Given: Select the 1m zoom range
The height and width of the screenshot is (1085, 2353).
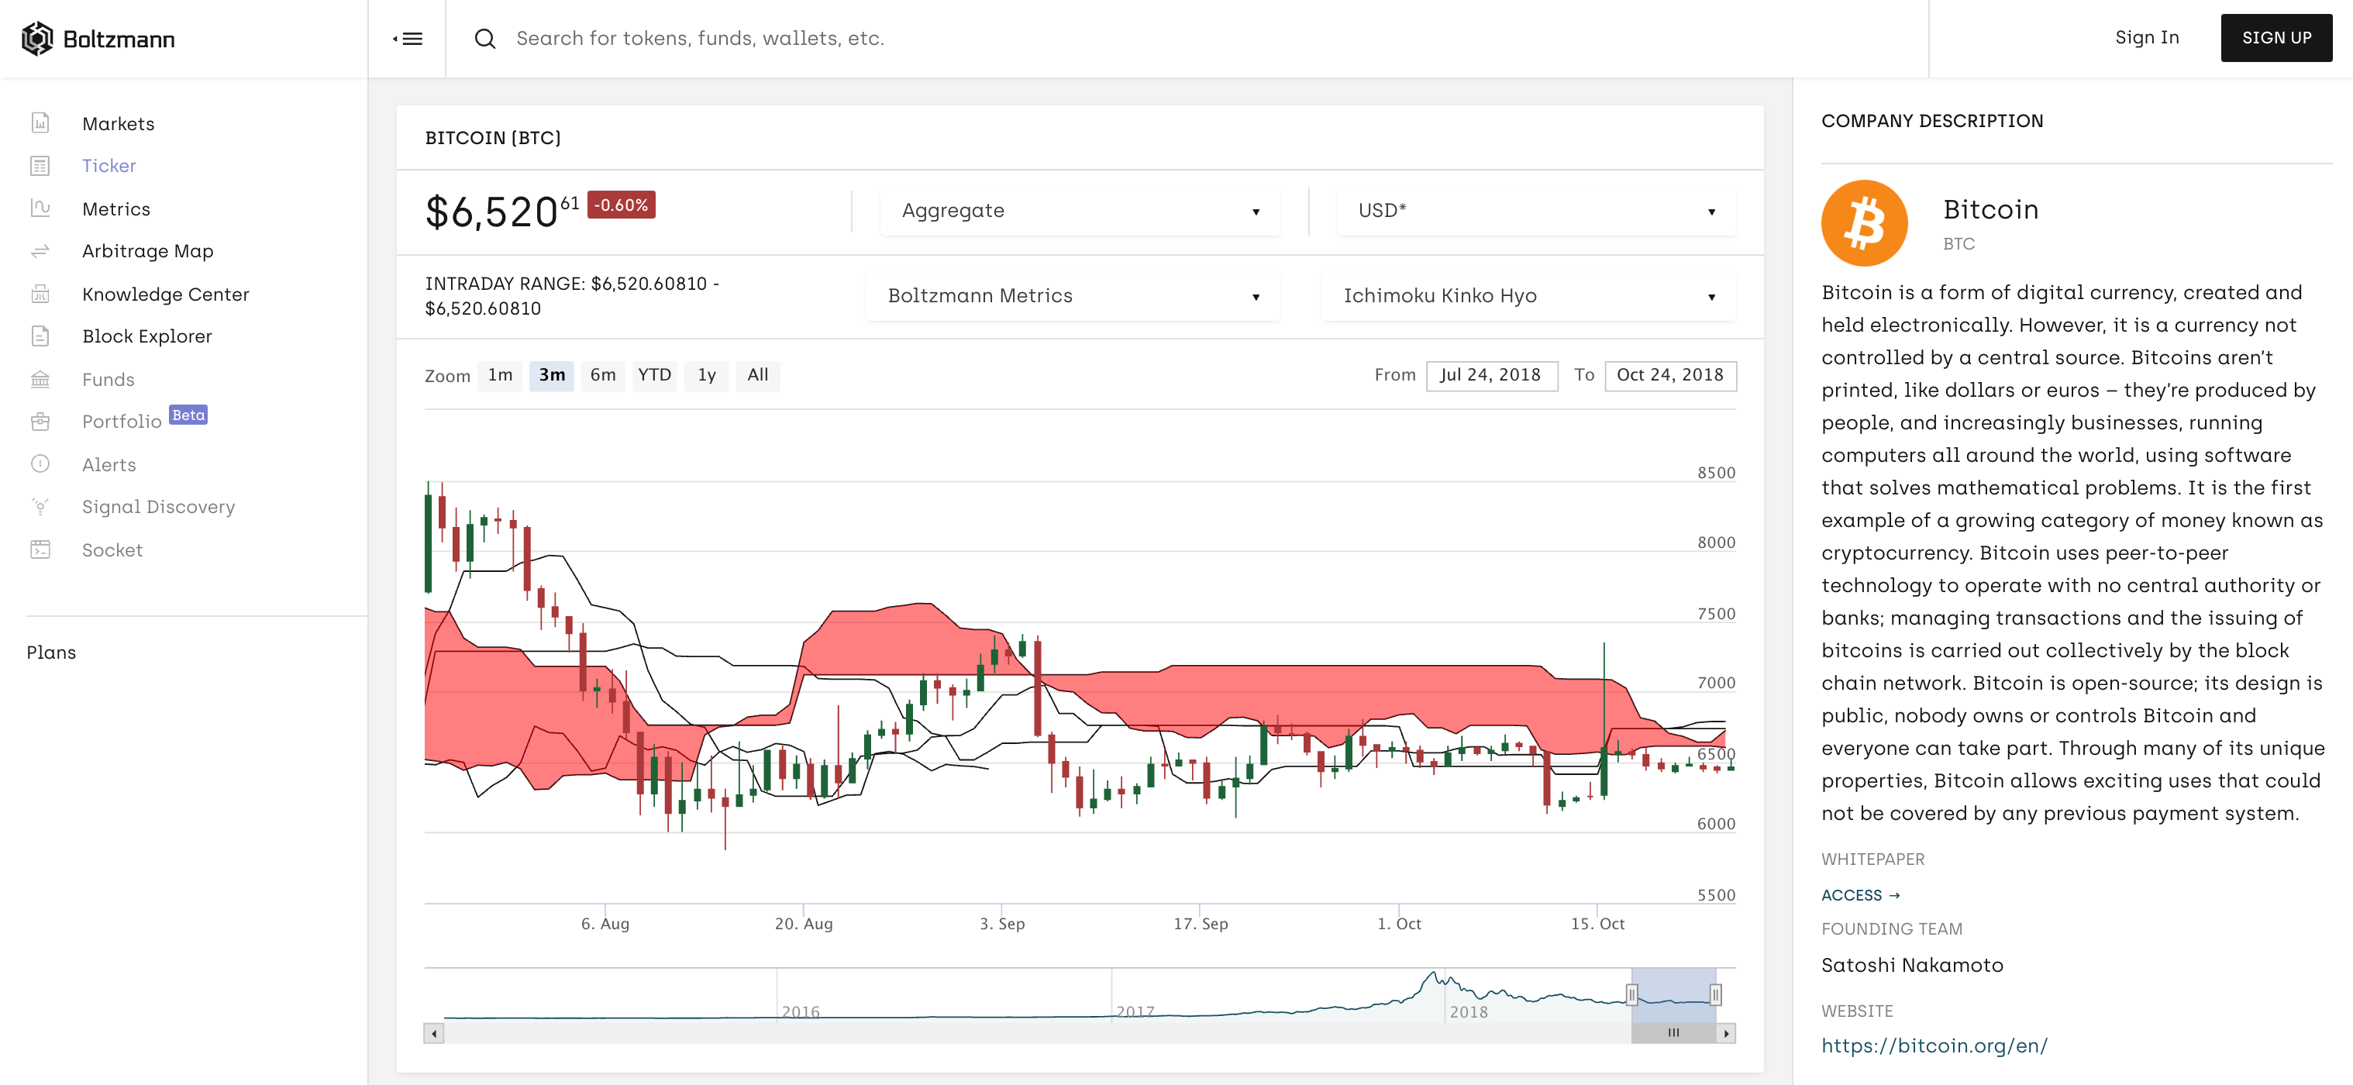Looking at the screenshot, I should (x=500, y=375).
